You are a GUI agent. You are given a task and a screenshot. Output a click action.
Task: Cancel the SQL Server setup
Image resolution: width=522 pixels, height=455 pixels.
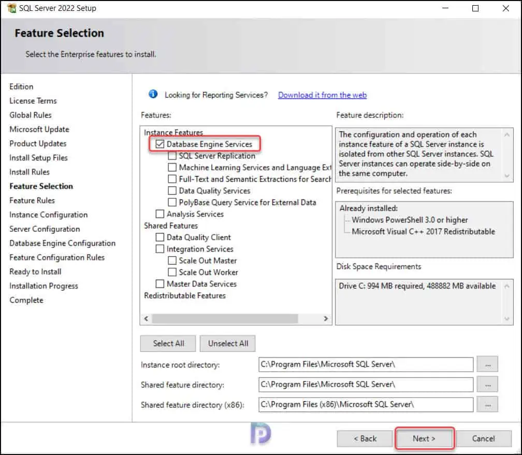click(x=484, y=438)
